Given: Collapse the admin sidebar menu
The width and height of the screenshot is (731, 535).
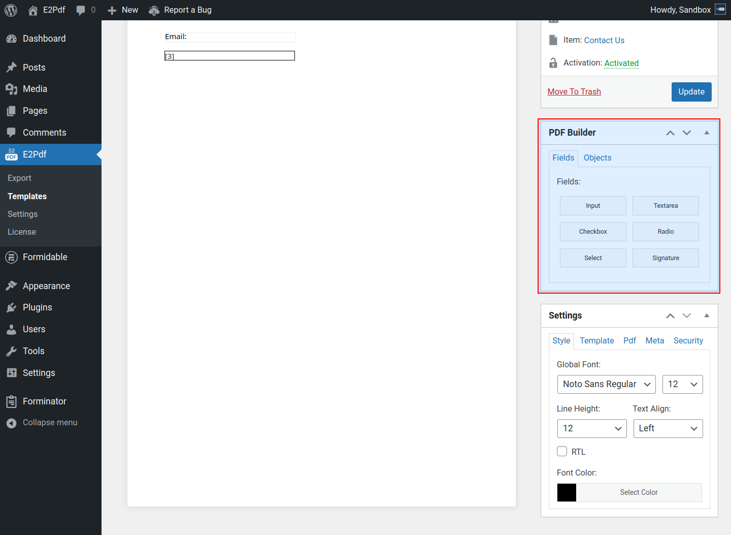Looking at the screenshot, I should click(50, 423).
